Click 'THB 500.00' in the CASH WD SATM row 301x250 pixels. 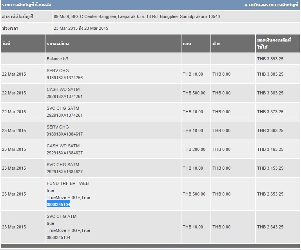click(194, 93)
